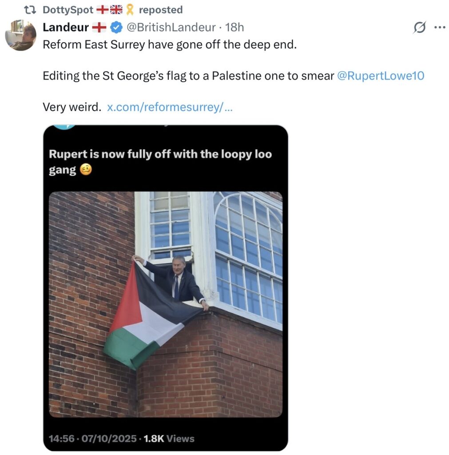Follow the x.com/reformesurrey link
This screenshot has width=449, height=455.
170,107
